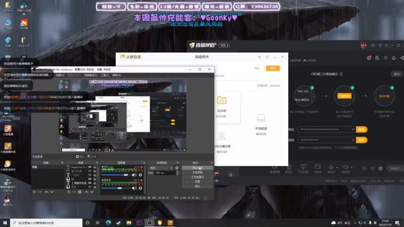The width and height of the screenshot is (404, 227).
Task: Click the download icon below 火绒安全 window
Action: 231,175
